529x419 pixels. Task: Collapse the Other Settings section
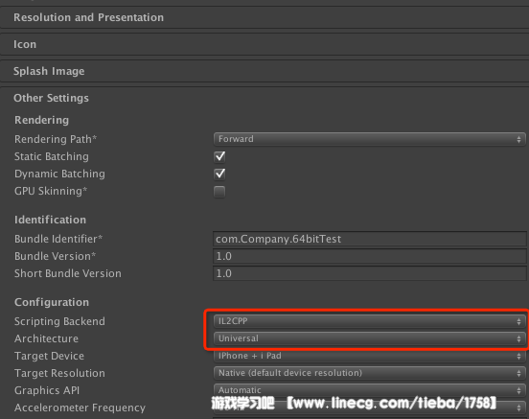pos(51,98)
